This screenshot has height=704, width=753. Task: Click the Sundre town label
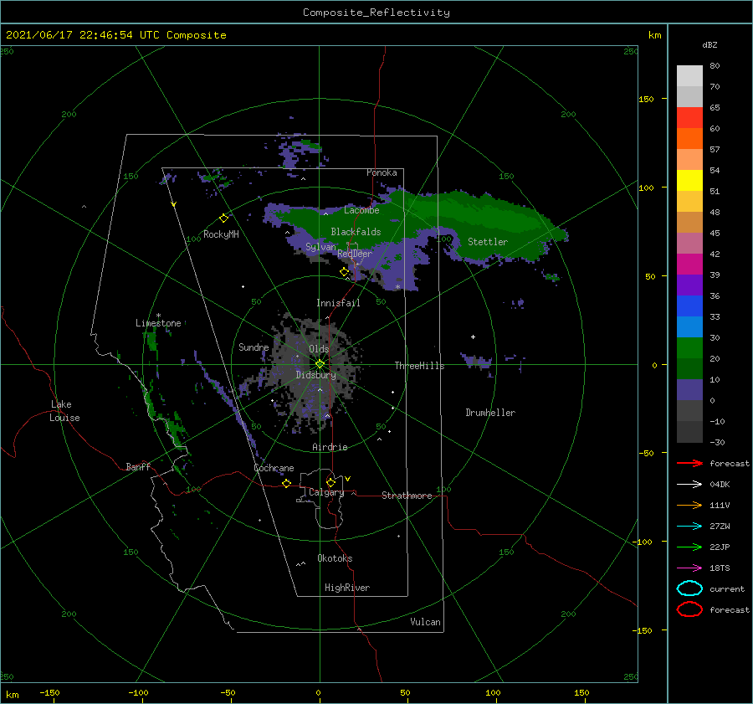point(254,347)
